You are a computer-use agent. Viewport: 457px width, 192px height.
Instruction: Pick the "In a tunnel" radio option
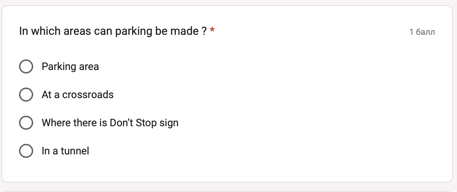pyautogui.click(x=26, y=151)
